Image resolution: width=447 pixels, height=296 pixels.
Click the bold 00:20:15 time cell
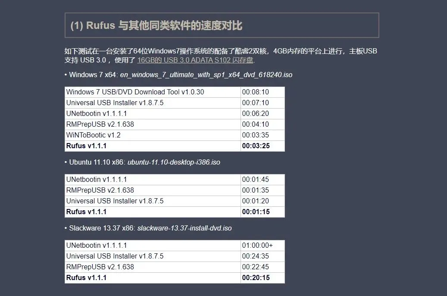pyautogui.click(x=263, y=278)
